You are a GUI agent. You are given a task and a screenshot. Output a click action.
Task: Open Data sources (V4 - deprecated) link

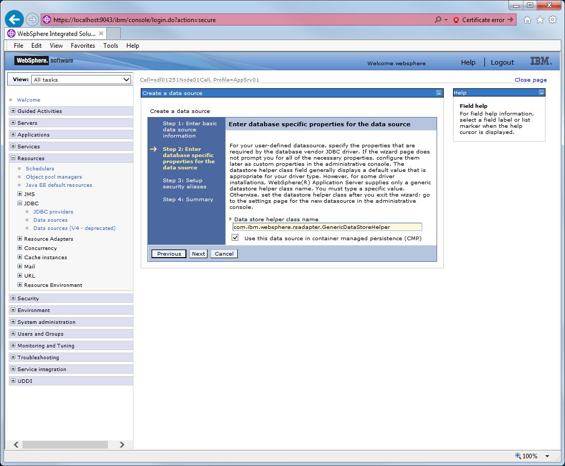[74, 228]
